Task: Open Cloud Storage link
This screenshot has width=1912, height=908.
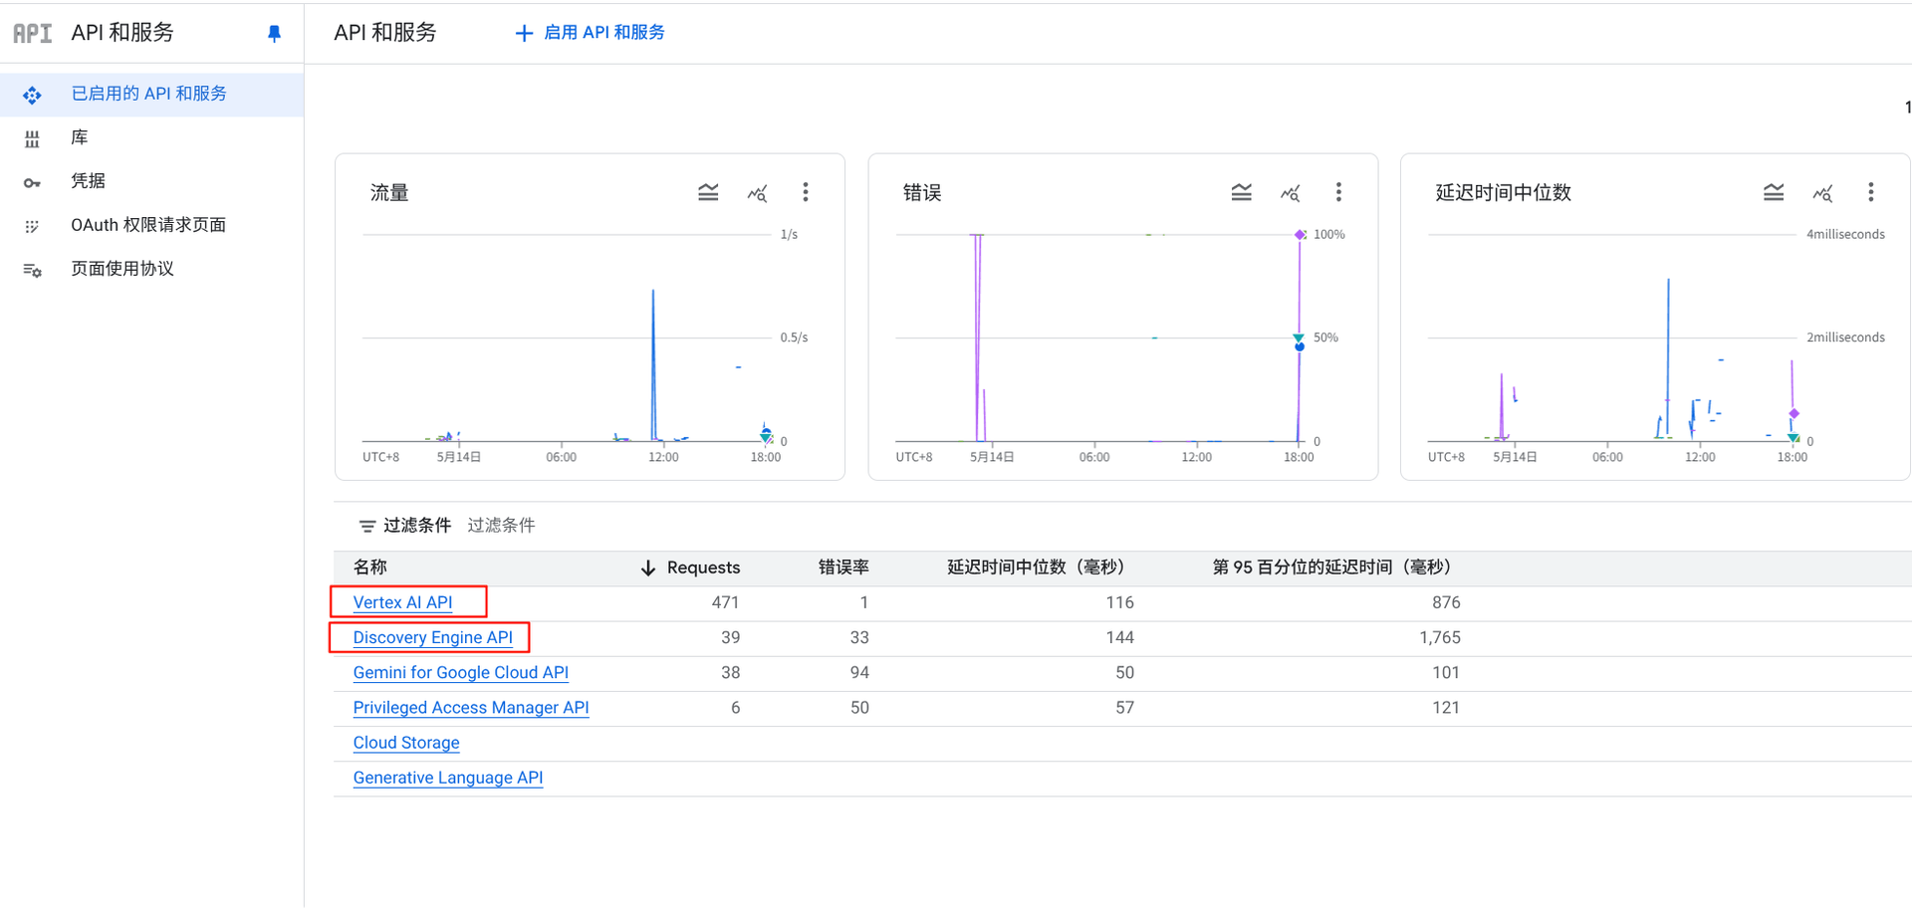Action: pyautogui.click(x=405, y=743)
